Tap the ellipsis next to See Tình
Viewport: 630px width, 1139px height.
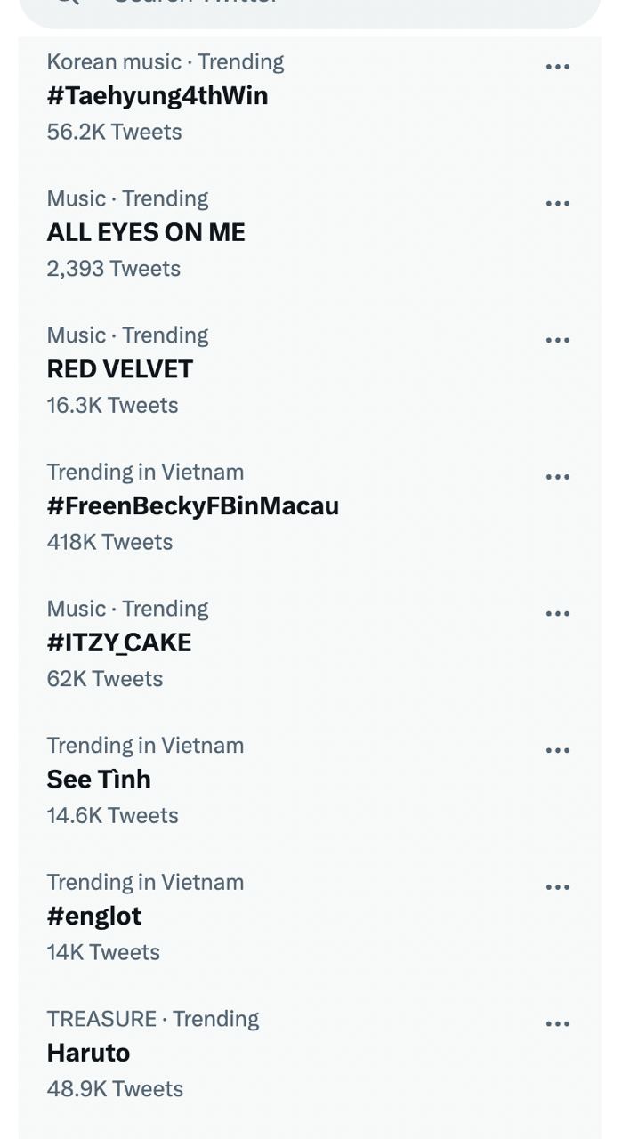click(558, 750)
